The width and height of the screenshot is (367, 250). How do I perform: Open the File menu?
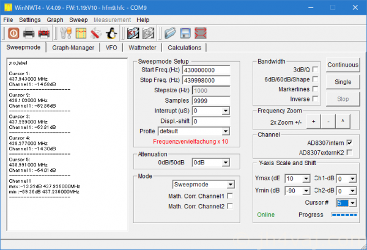(x=8, y=20)
